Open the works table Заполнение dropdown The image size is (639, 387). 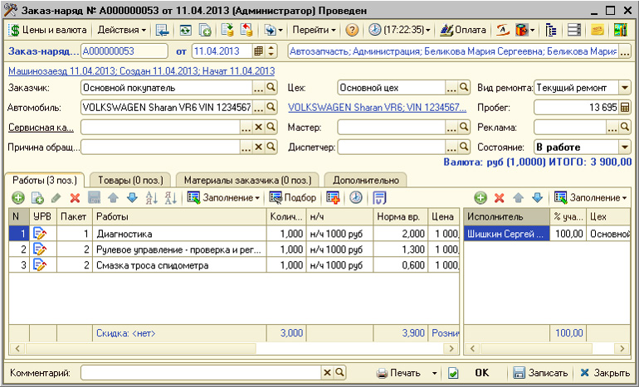tap(224, 198)
